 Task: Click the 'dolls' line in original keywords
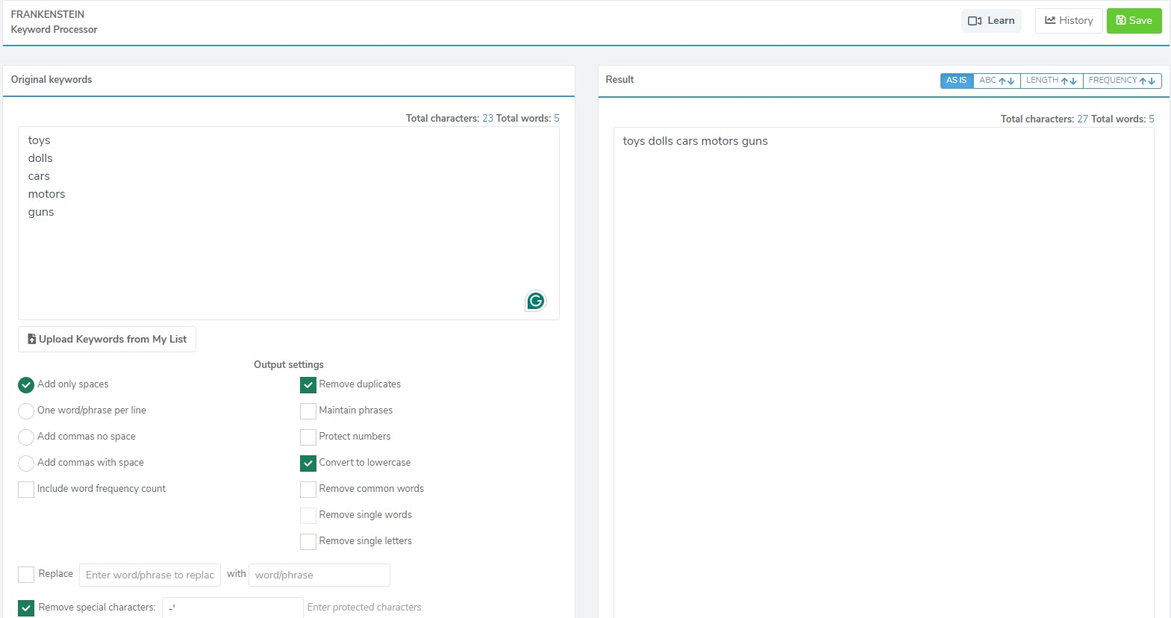40,158
